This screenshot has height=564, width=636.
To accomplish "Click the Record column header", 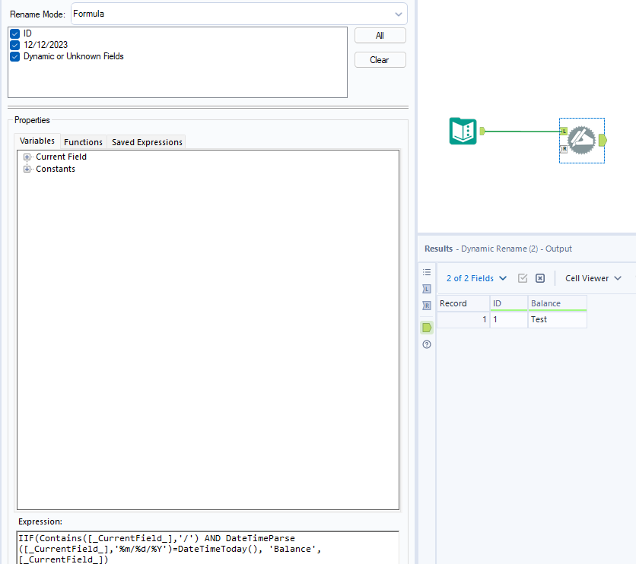I will pyautogui.click(x=463, y=303).
